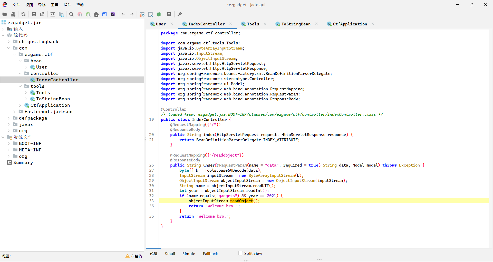Screen dimensions: 493x262
Task: Start the debugger green bug icon
Action: point(159,14)
